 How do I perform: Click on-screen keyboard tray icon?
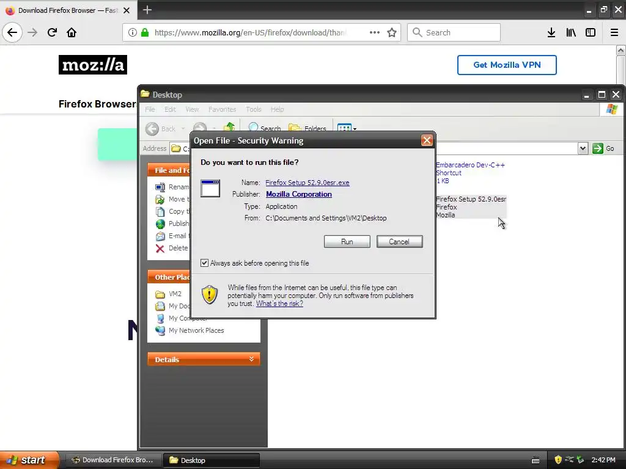536,460
